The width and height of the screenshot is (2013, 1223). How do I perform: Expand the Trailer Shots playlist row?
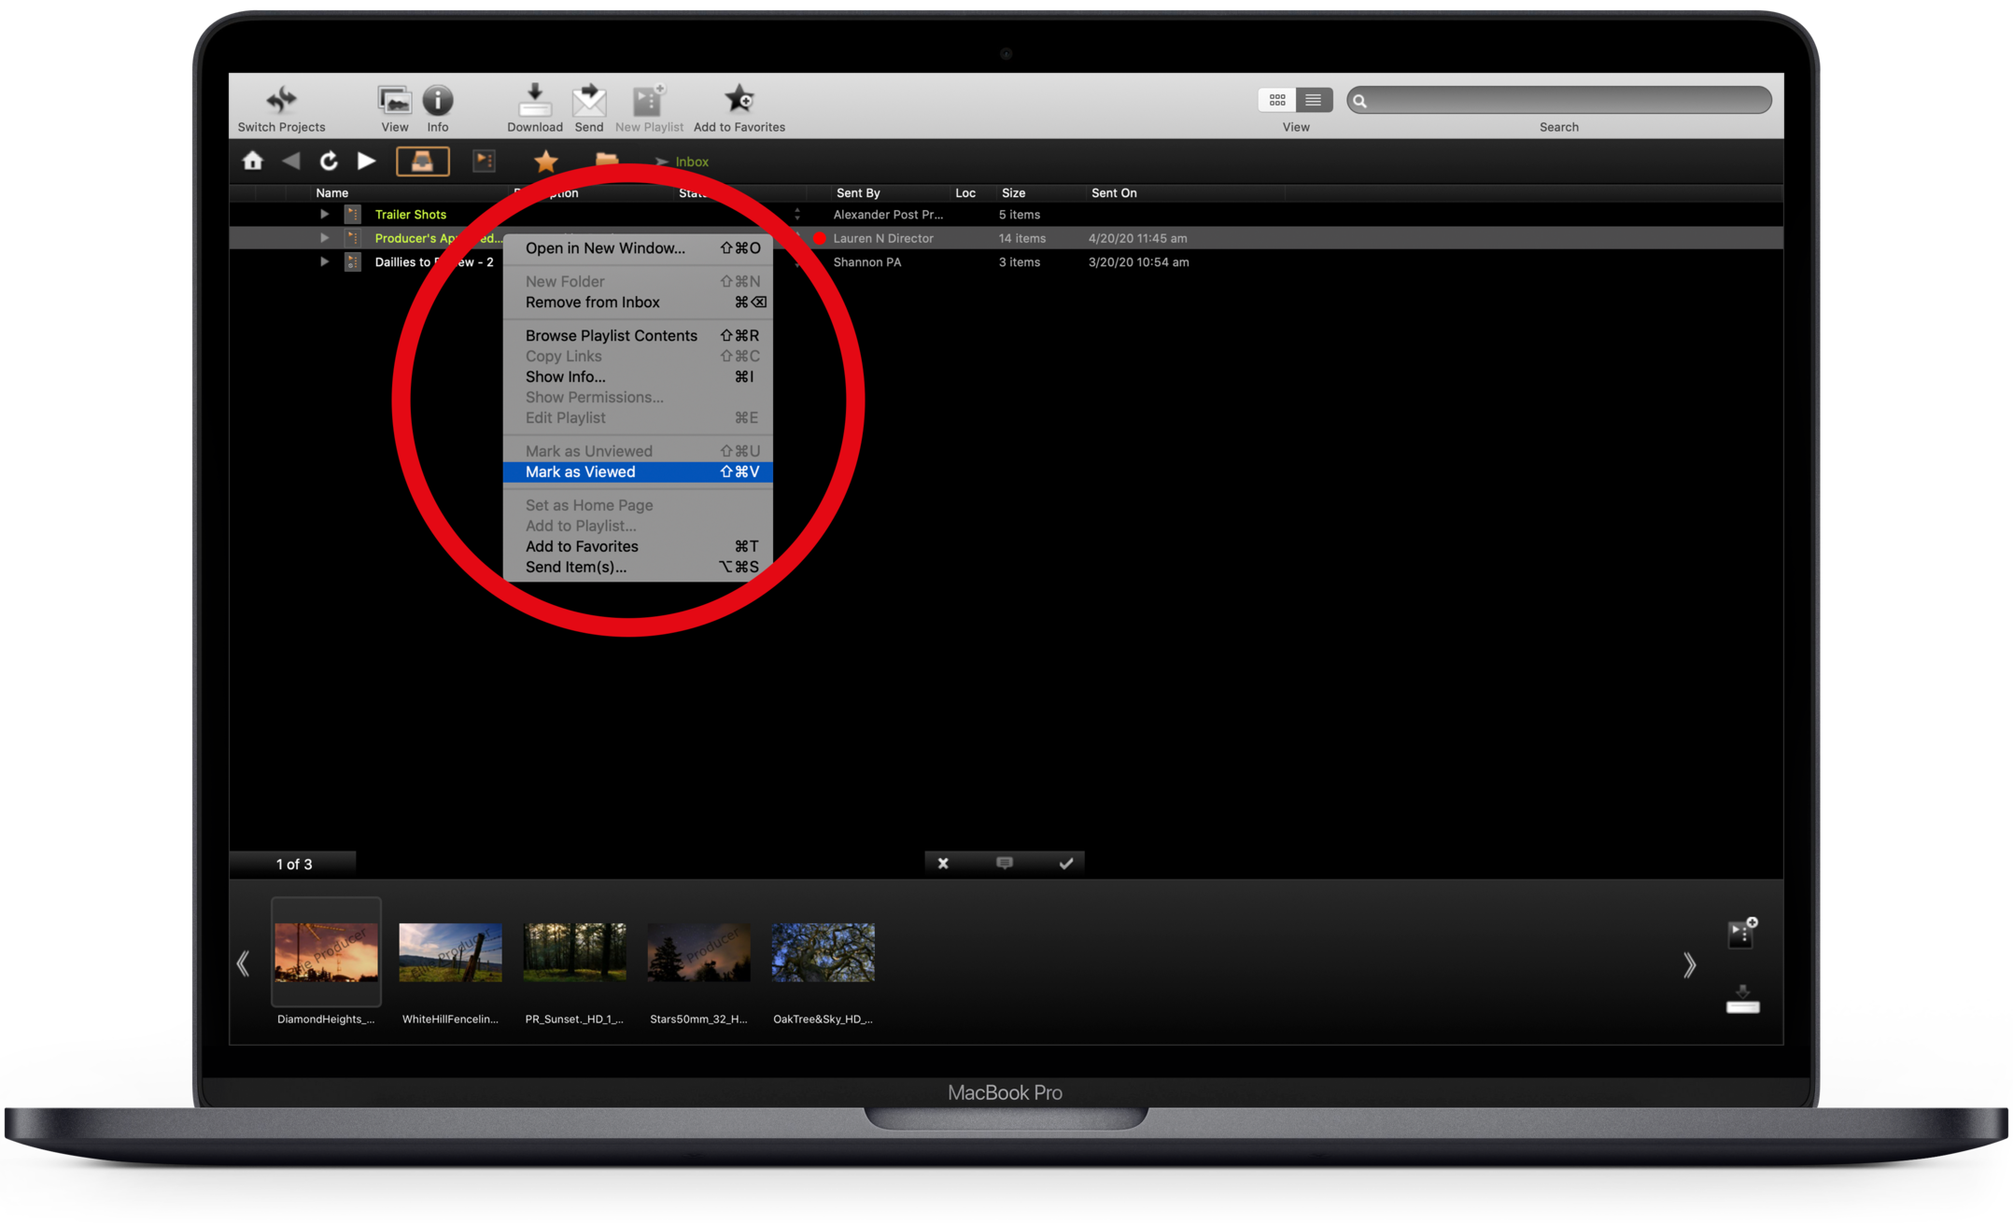(324, 214)
